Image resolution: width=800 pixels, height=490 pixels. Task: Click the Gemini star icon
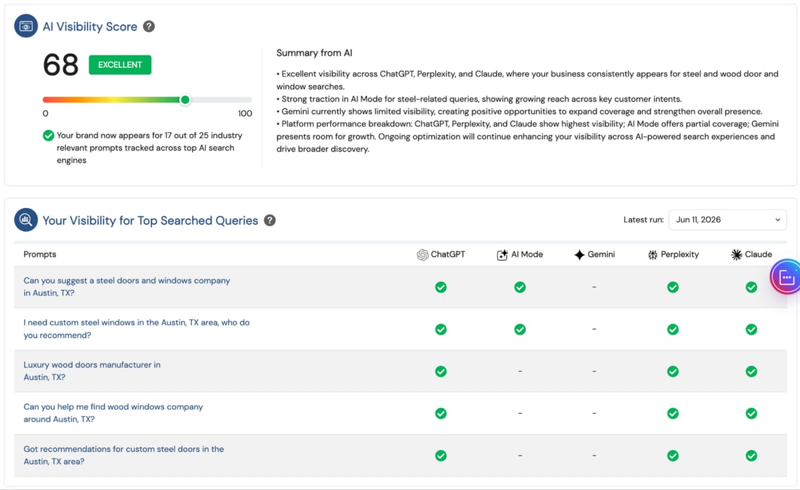[579, 255]
